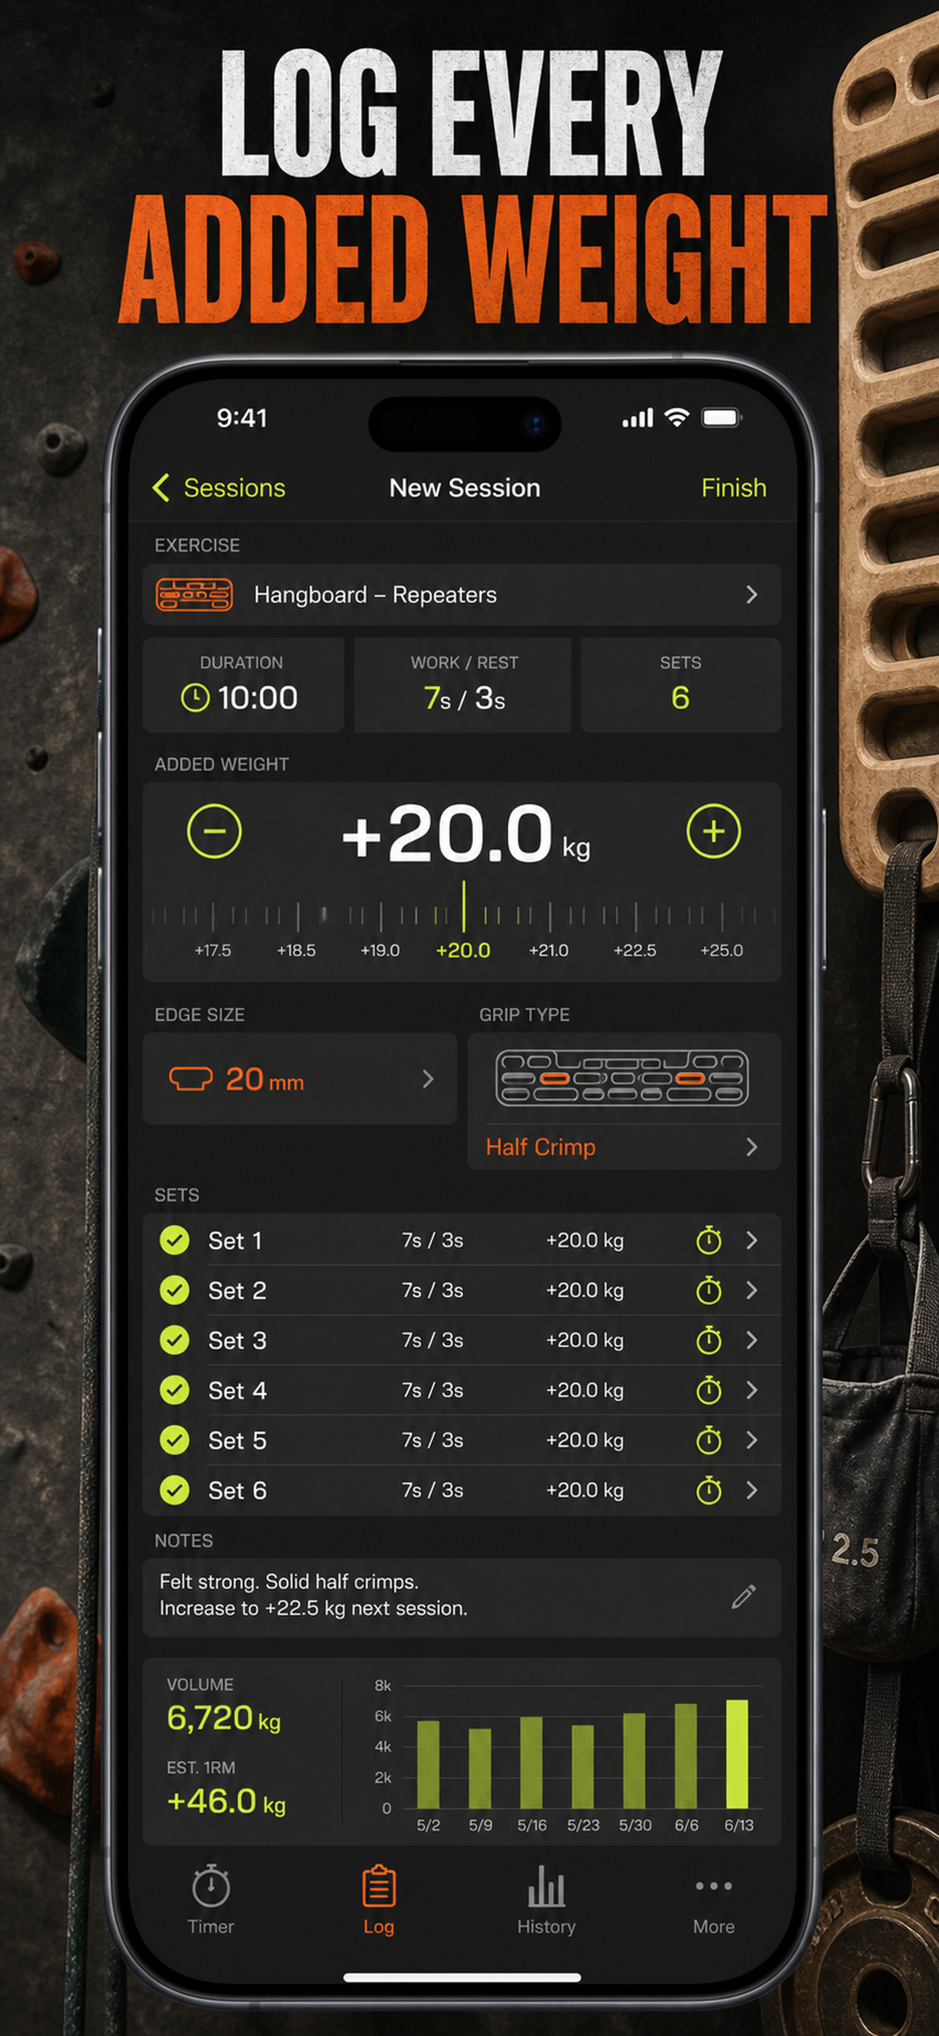Viewport: 939px width, 2036px height.
Task: Expand Set 5 details chevron
Action: click(752, 1440)
